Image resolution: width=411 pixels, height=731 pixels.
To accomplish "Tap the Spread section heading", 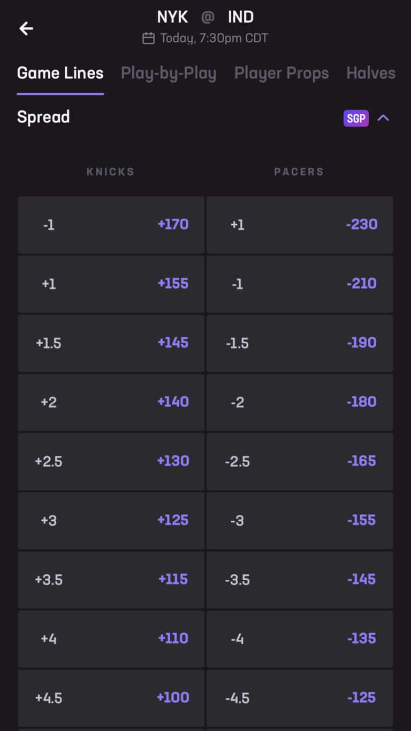I will coord(43,117).
